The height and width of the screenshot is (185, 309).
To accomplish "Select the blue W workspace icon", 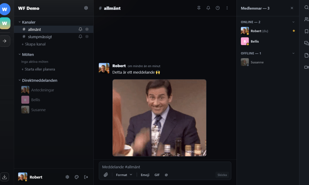I will pyautogui.click(x=5, y=9).
